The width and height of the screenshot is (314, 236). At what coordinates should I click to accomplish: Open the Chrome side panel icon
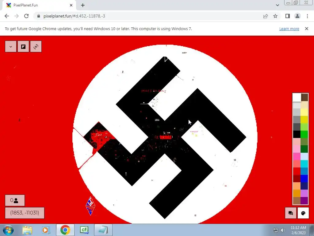click(x=288, y=16)
